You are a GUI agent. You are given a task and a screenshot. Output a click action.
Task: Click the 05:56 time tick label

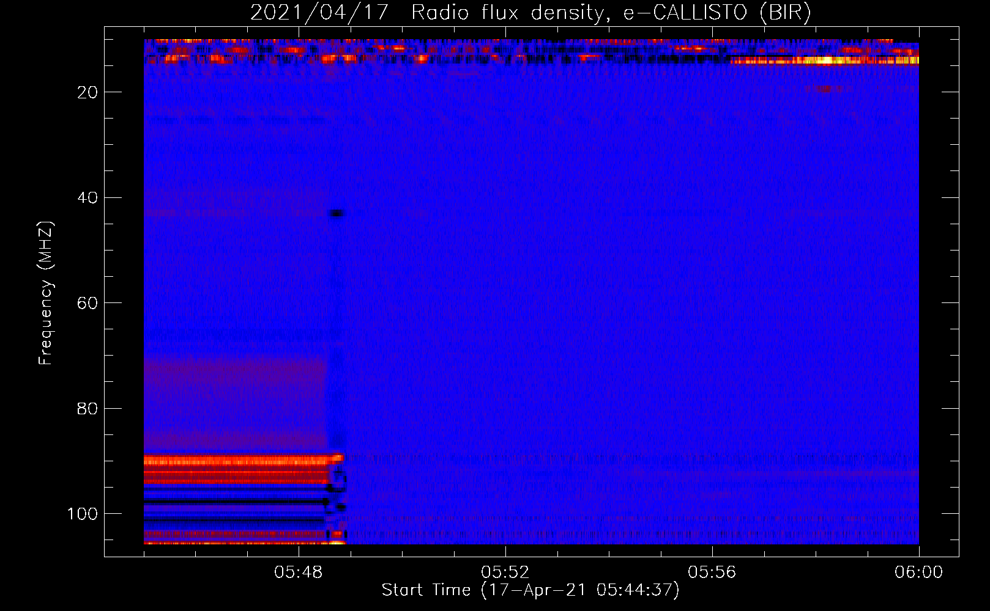[712, 573]
